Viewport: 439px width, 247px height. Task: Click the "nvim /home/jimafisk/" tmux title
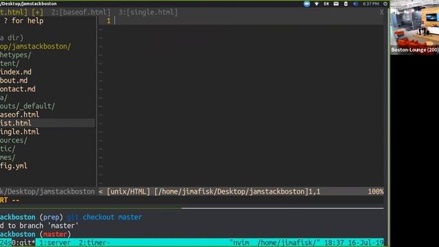pos(274,242)
